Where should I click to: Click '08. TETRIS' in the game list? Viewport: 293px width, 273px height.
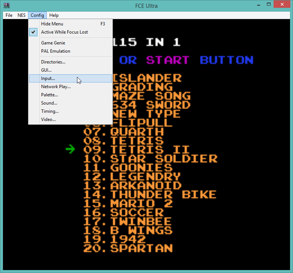123,140
